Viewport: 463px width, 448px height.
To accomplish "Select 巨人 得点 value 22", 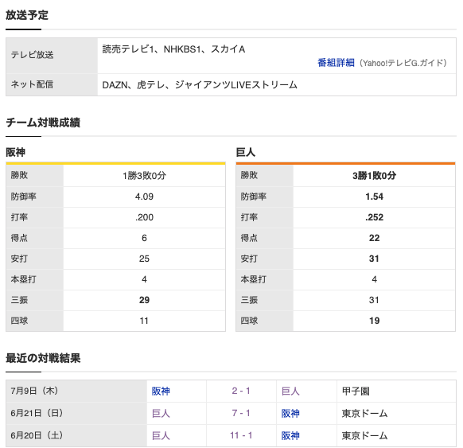I will tap(375, 238).
